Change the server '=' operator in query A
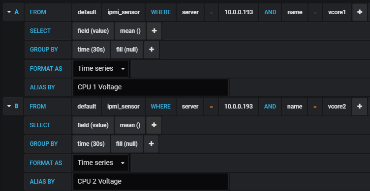Image resolution: width=370 pixels, height=191 pixels. coord(211,12)
